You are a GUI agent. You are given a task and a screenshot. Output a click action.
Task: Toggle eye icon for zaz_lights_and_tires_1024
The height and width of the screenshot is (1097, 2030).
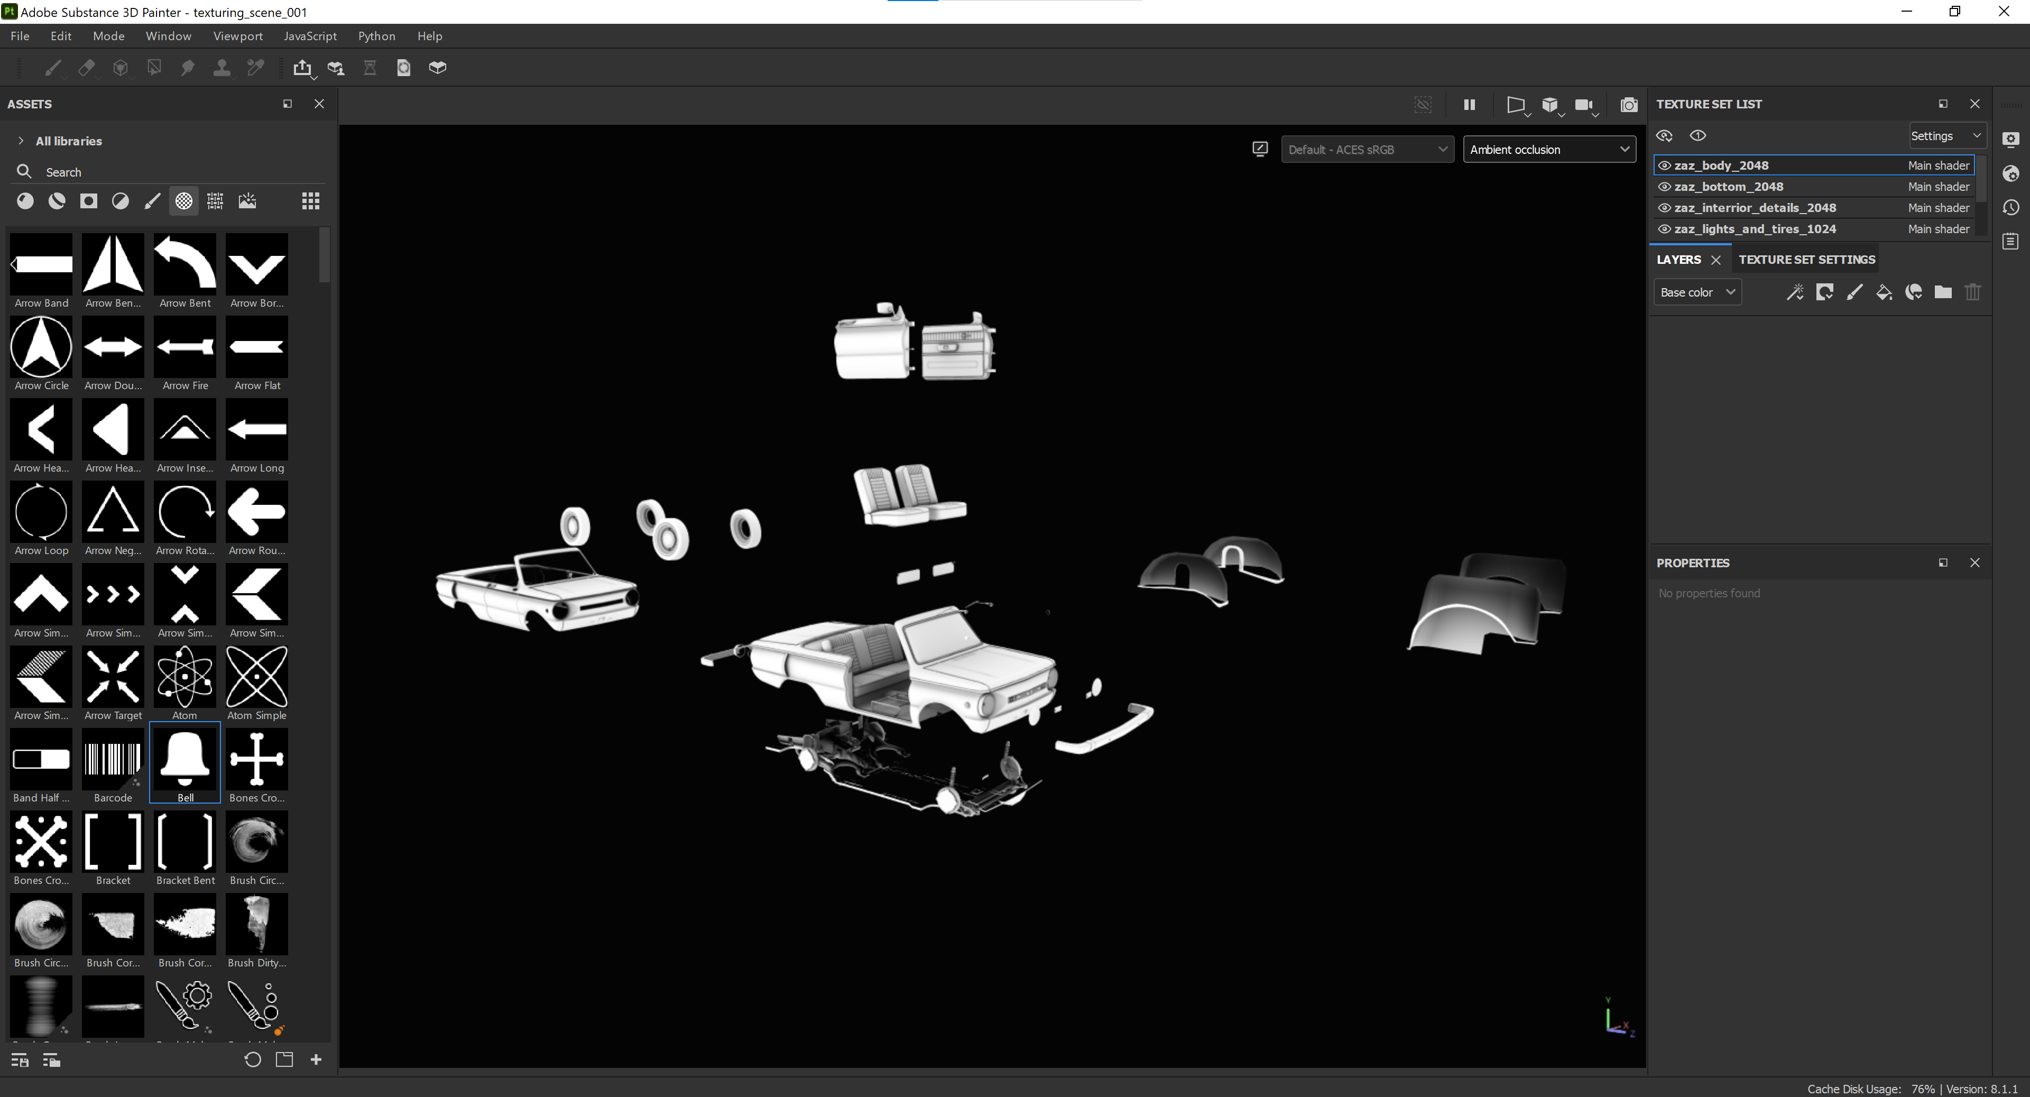[x=1664, y=229]
